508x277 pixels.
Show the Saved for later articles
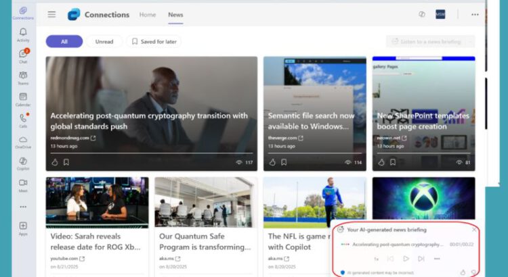(154, 41)
